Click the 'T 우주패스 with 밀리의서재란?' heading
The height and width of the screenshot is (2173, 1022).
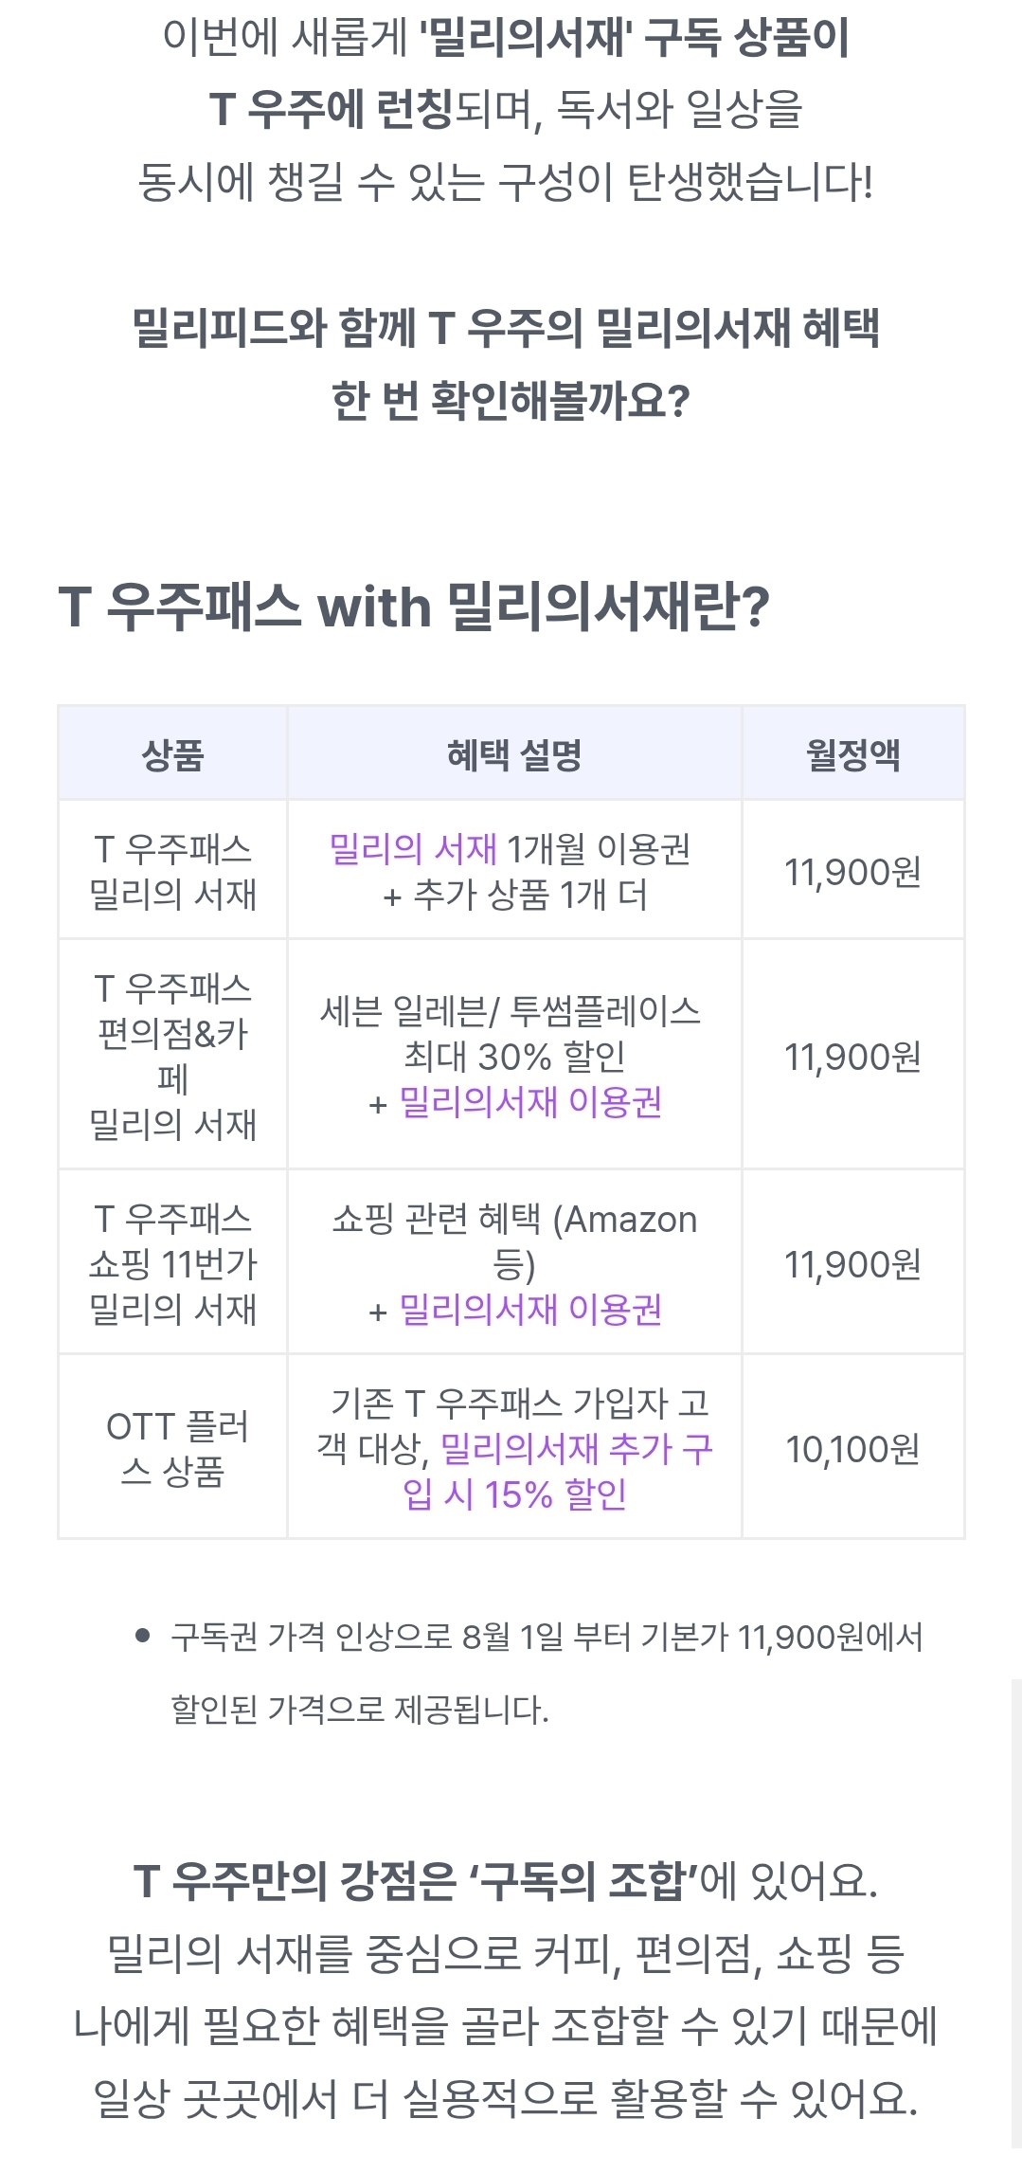(x=414, y=607)
